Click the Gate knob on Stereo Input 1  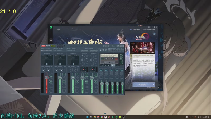[49, 70]
